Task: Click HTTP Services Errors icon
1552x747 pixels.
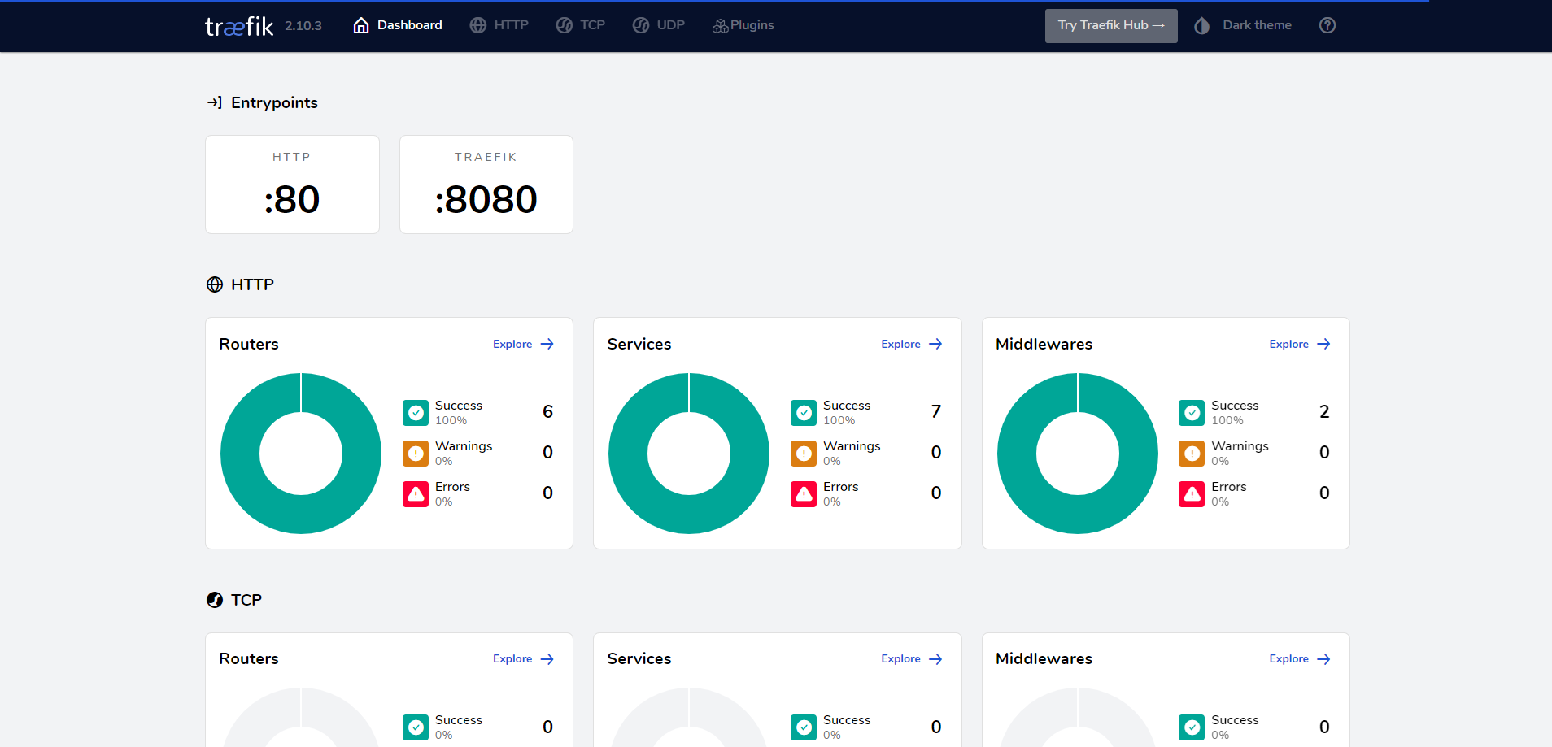Action: 804,494
